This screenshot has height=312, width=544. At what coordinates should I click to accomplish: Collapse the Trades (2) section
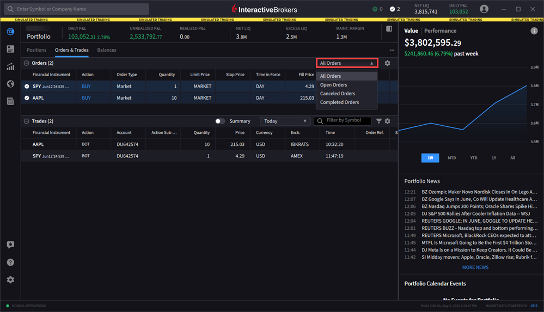(x=26, y=121)
